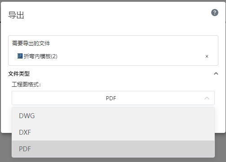Pick the highlighted PDF list option
226x162 pixels.
[x=113, y=149]
